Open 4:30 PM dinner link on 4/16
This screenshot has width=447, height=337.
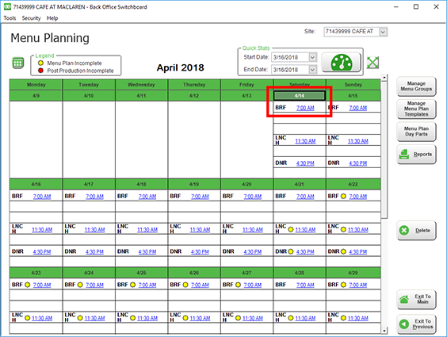click(x=42, y=251)
